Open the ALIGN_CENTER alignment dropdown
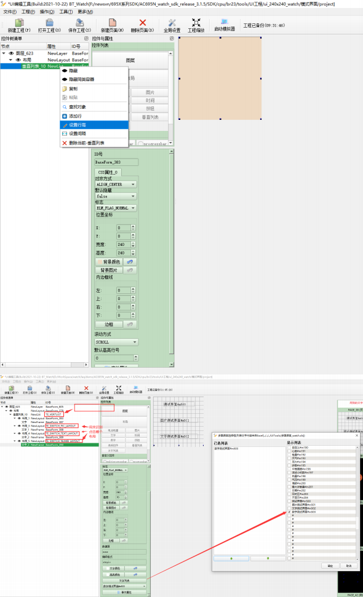 point(116,184)
